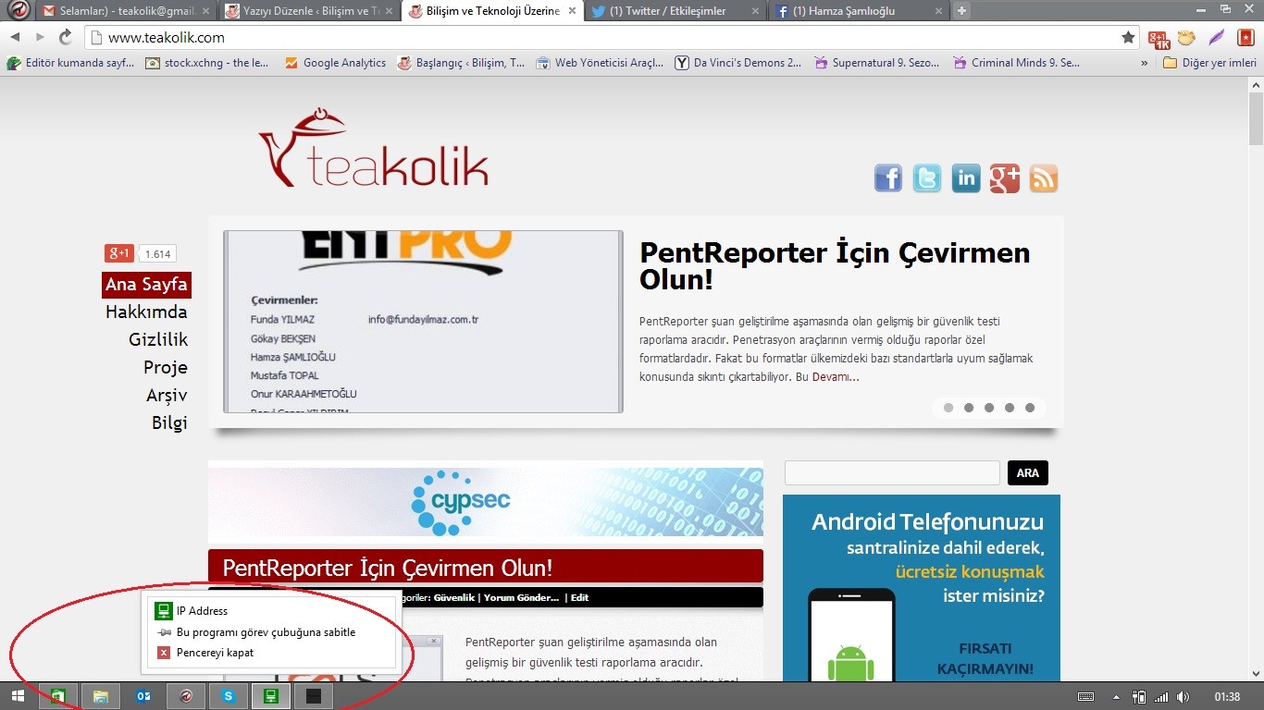Viewport: 1264px width, 710px height.
Task: Open the Twitter social icon on teakolik
Action: pyautogui.click(x=927, y=178)
